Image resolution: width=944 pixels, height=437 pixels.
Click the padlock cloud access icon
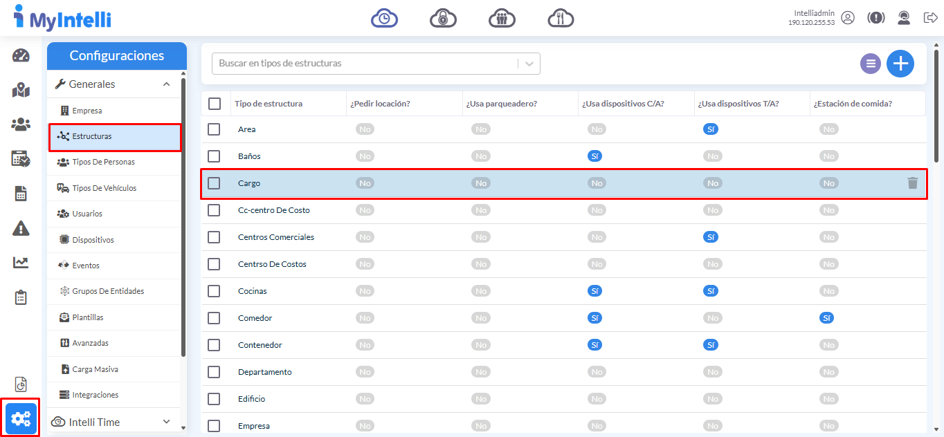[x=443, y=18]
